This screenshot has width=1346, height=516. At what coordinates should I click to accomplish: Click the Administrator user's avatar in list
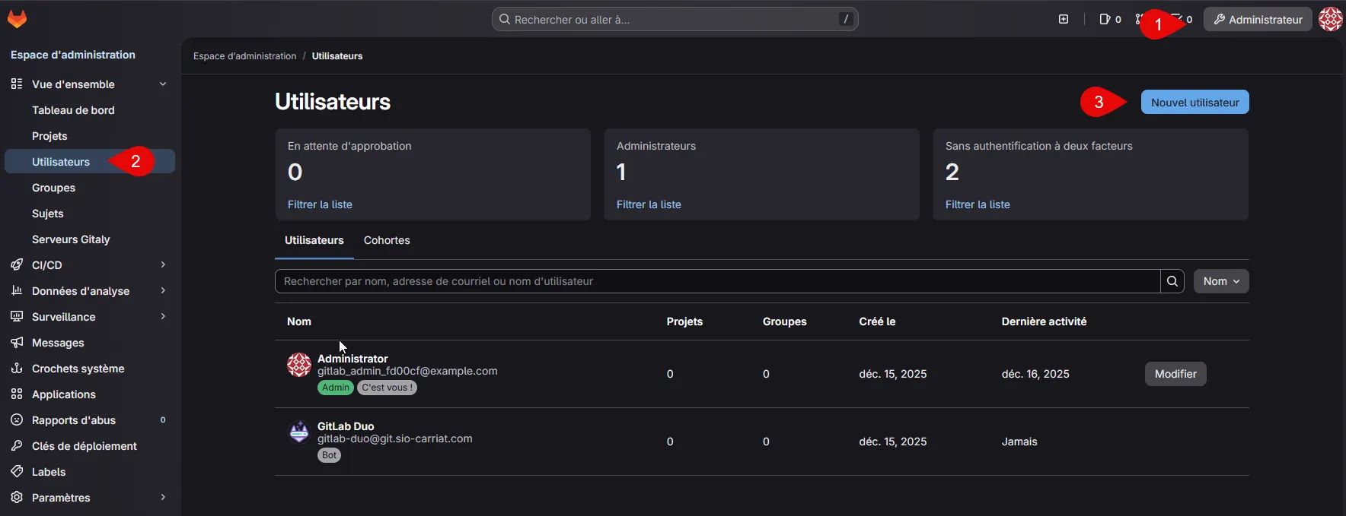click(x=298, y=365)
